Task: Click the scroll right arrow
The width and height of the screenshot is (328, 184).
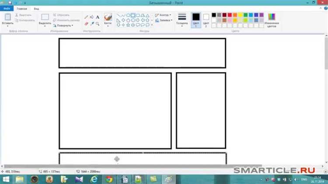Action: pos(323,166)
